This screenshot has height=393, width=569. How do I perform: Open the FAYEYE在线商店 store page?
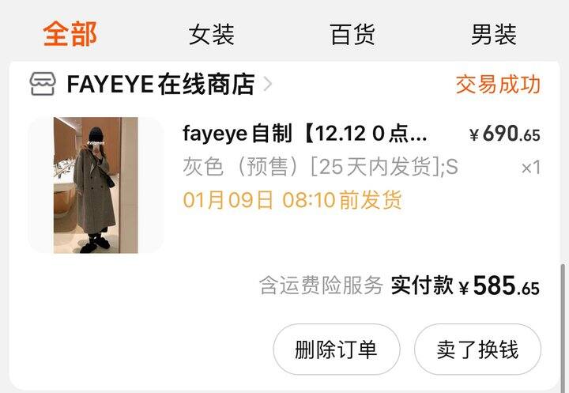click(x=160, y=85)
